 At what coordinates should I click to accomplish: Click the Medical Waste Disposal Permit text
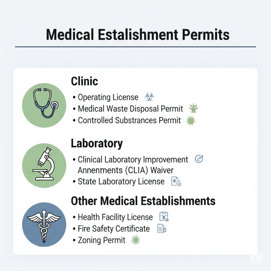click(130, 109)
